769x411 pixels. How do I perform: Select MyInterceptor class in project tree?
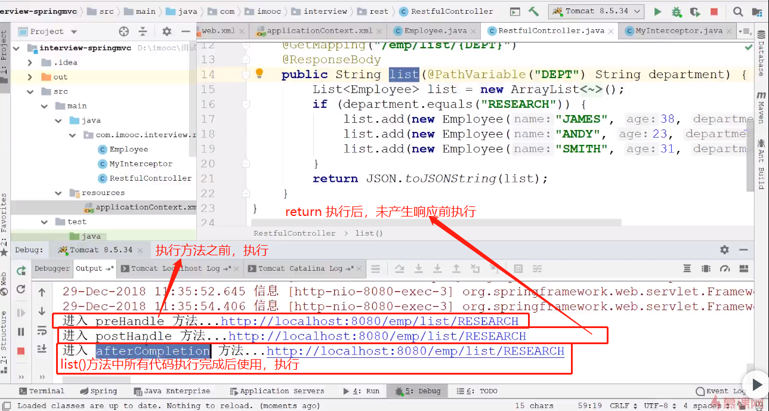click(x=140, y=163)
